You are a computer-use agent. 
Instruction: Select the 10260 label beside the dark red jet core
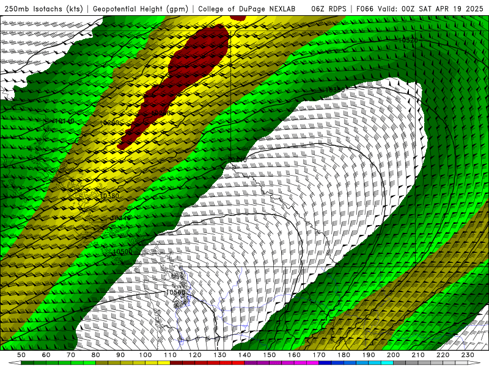161,113
